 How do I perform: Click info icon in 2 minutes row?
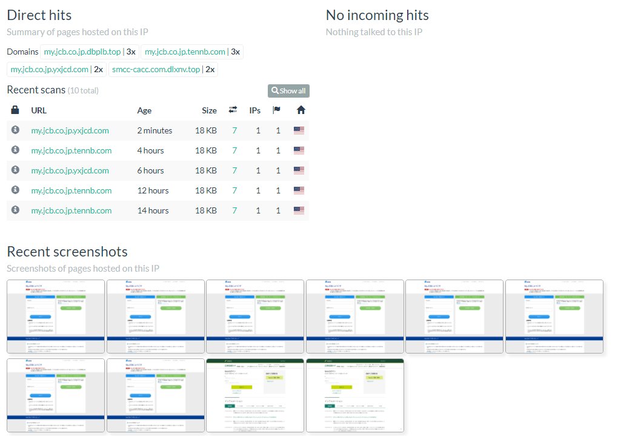tap(15, 130)
